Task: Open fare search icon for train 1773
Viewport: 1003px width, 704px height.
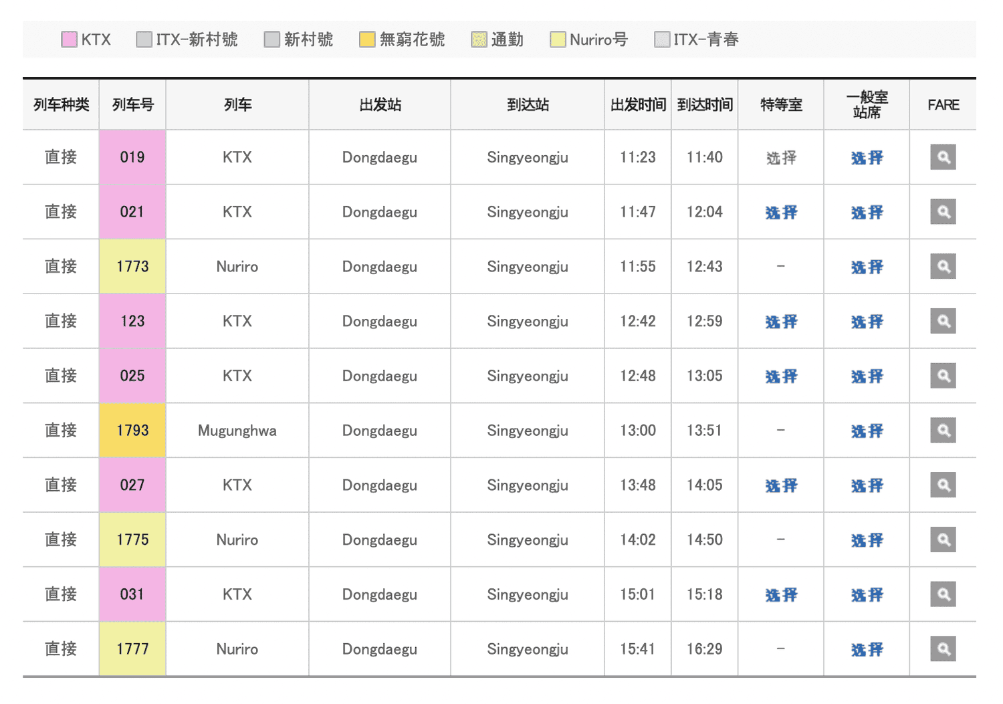Action: [943, 267]
